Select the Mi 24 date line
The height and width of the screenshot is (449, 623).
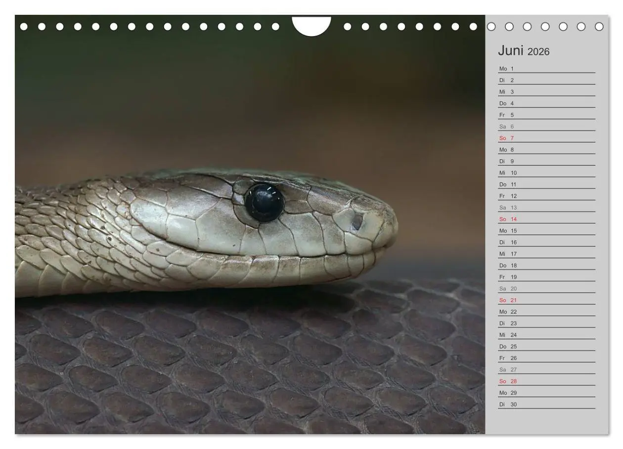pyautogui.click(x=546, y=335)
